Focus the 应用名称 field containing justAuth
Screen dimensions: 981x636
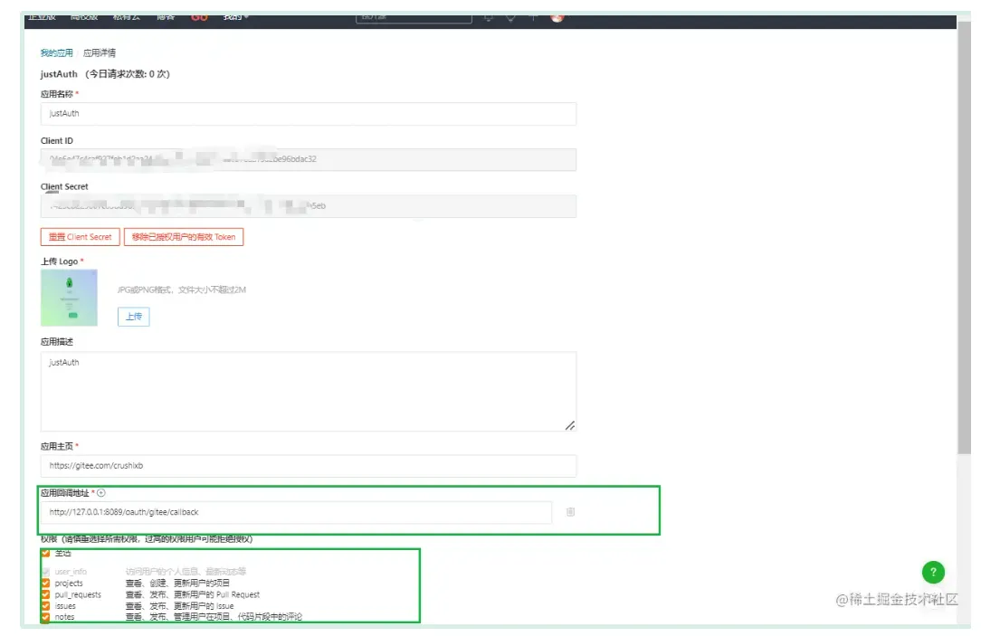(309, 114)
